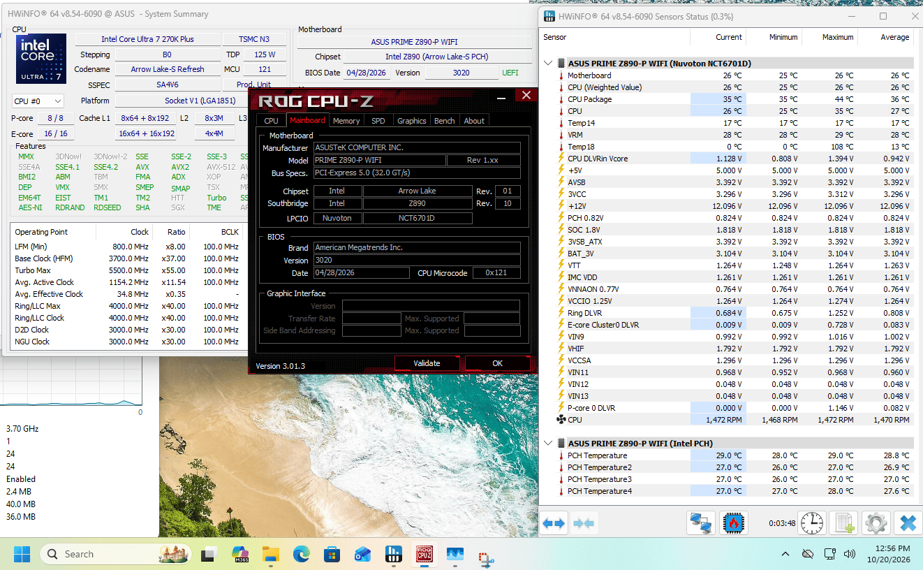Open sensor settings via the gear icon

(x=876, y=522)
